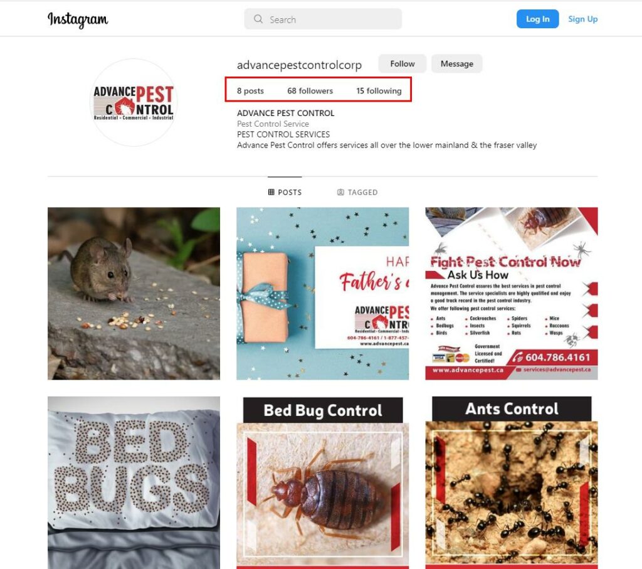Click the search magnifier icon
This screenshot has width=642, height=569.
click(258, 19)
